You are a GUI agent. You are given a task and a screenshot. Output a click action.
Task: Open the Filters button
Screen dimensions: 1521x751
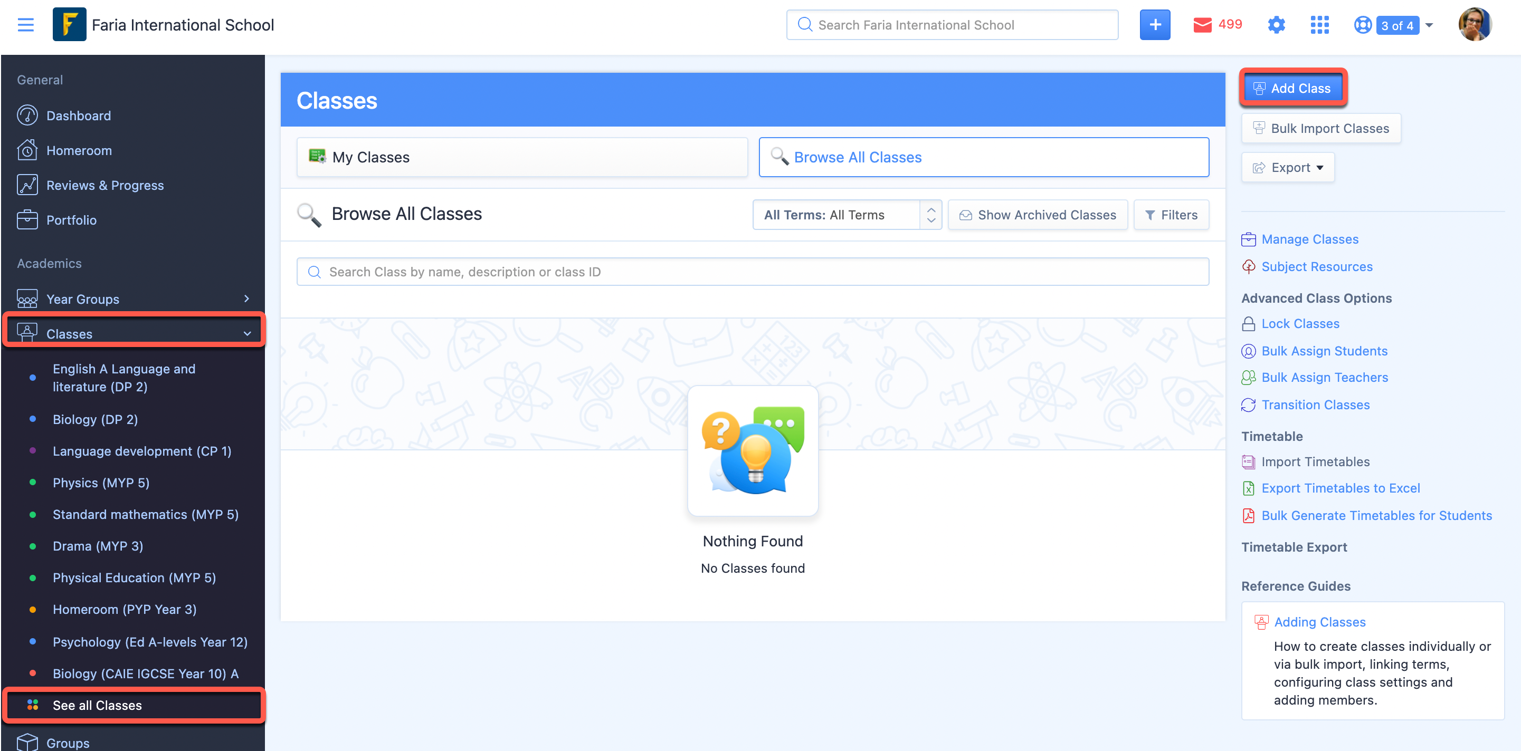1171,215
